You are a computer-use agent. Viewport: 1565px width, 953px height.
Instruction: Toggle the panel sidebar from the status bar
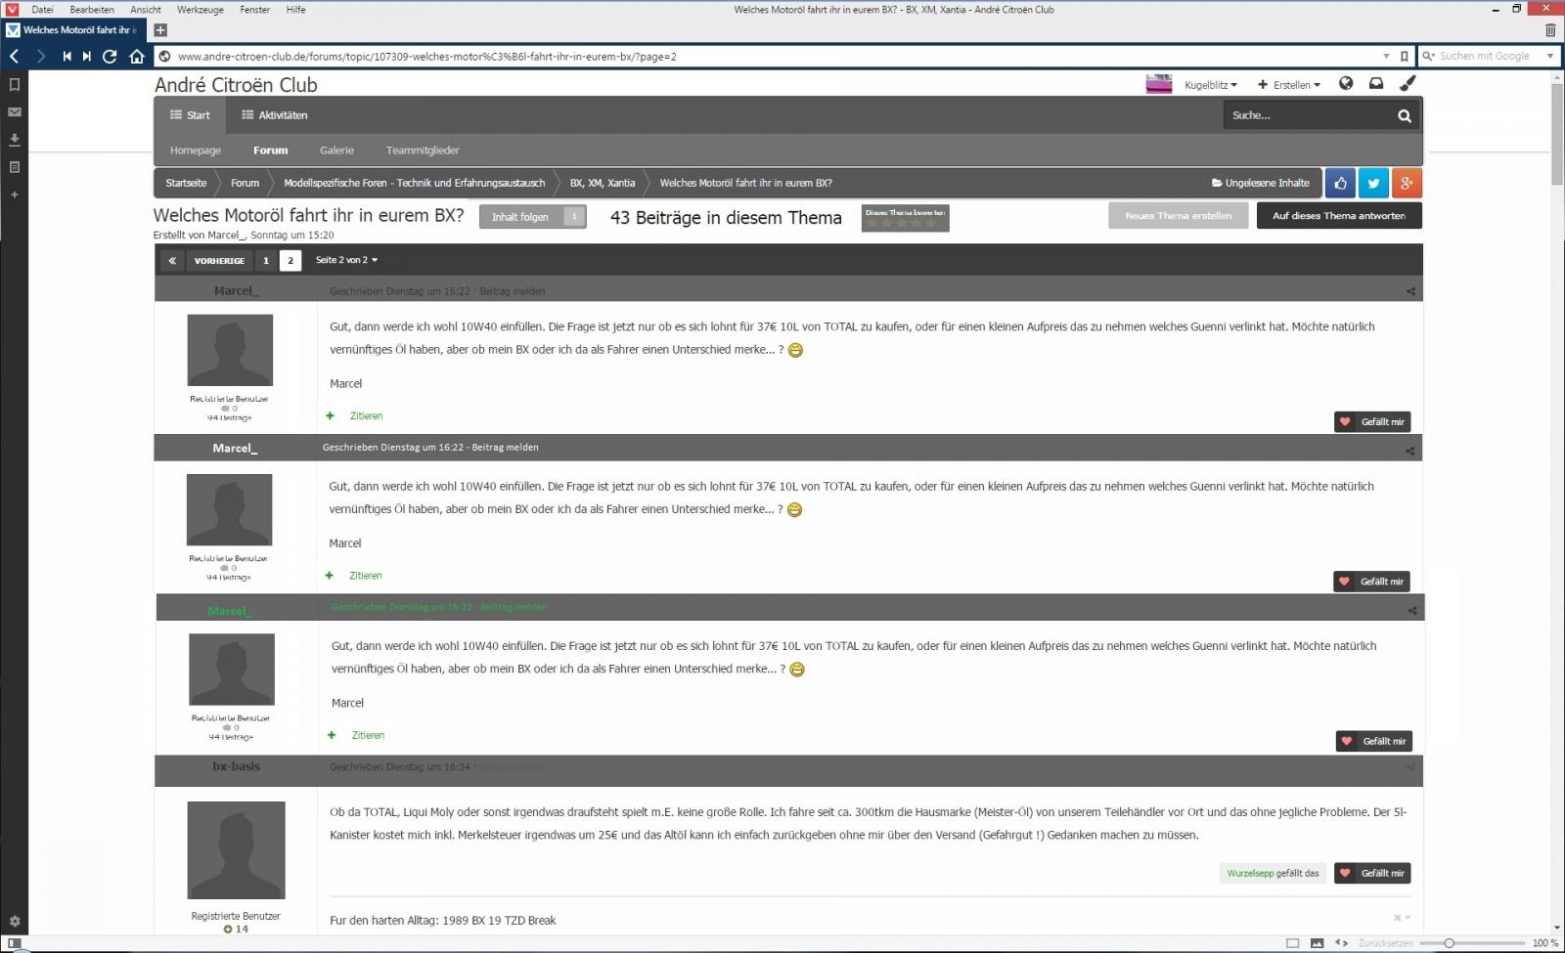click(x=15, y=943)
